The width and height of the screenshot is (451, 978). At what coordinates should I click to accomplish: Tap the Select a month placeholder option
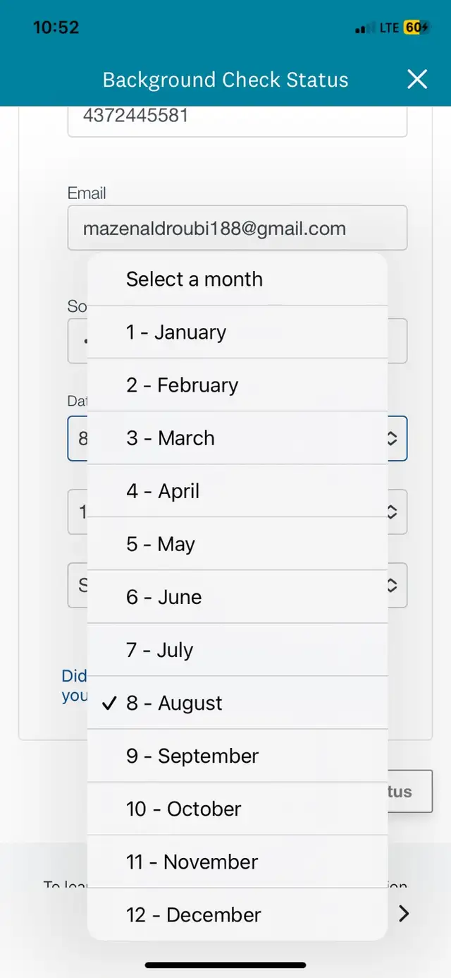coord(237,279)
